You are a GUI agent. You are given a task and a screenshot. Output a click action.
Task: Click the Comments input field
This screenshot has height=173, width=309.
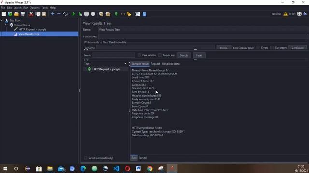203,37
